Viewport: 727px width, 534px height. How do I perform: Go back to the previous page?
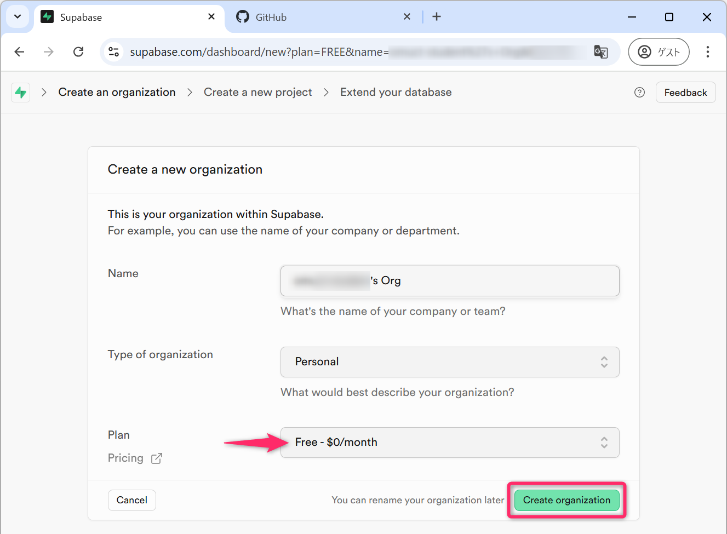pos(20,52)
